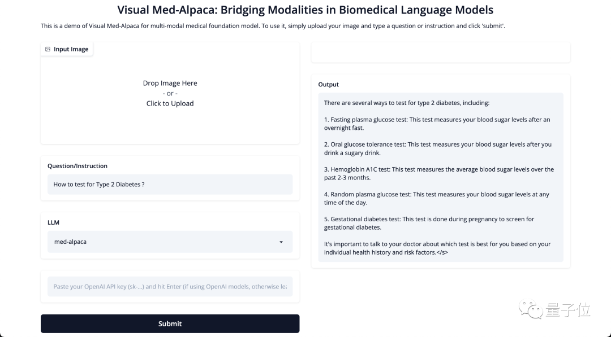The height and width of the screenshot is (337, 611).
Task: Click the 'Drop Image Here' upload area
Action: 170,84
